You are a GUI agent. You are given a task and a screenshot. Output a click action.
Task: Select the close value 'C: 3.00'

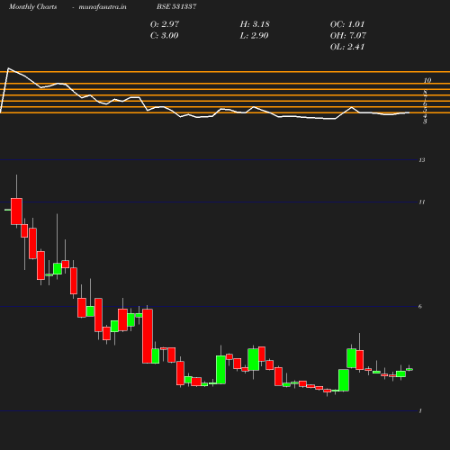click(165, 36)
